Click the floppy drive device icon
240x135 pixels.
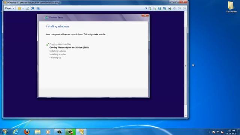(x=160, y=8)
